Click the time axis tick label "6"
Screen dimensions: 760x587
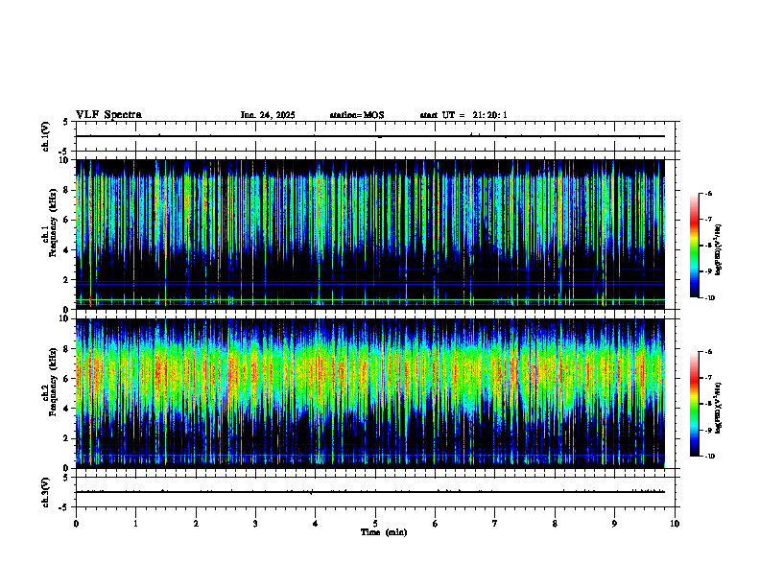(436, 524)
